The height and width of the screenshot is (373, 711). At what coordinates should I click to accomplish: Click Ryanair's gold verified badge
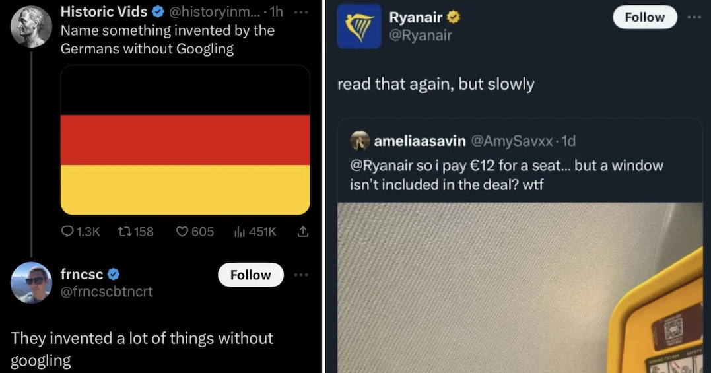tap(454, 17)
